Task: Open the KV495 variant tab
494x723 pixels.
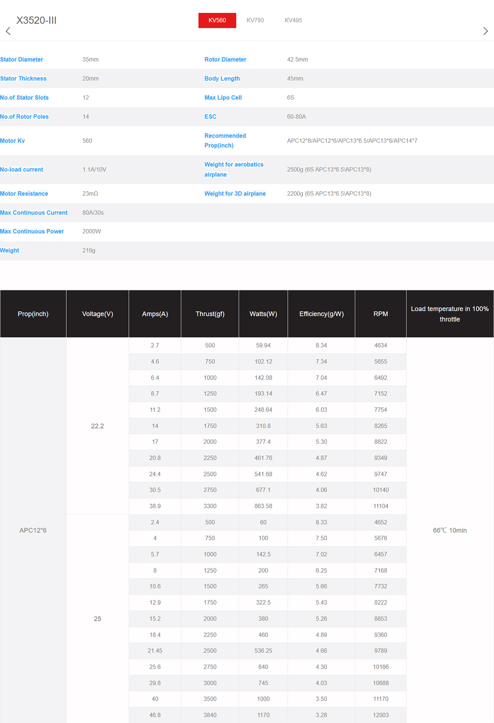Action: tap(293, 20)
